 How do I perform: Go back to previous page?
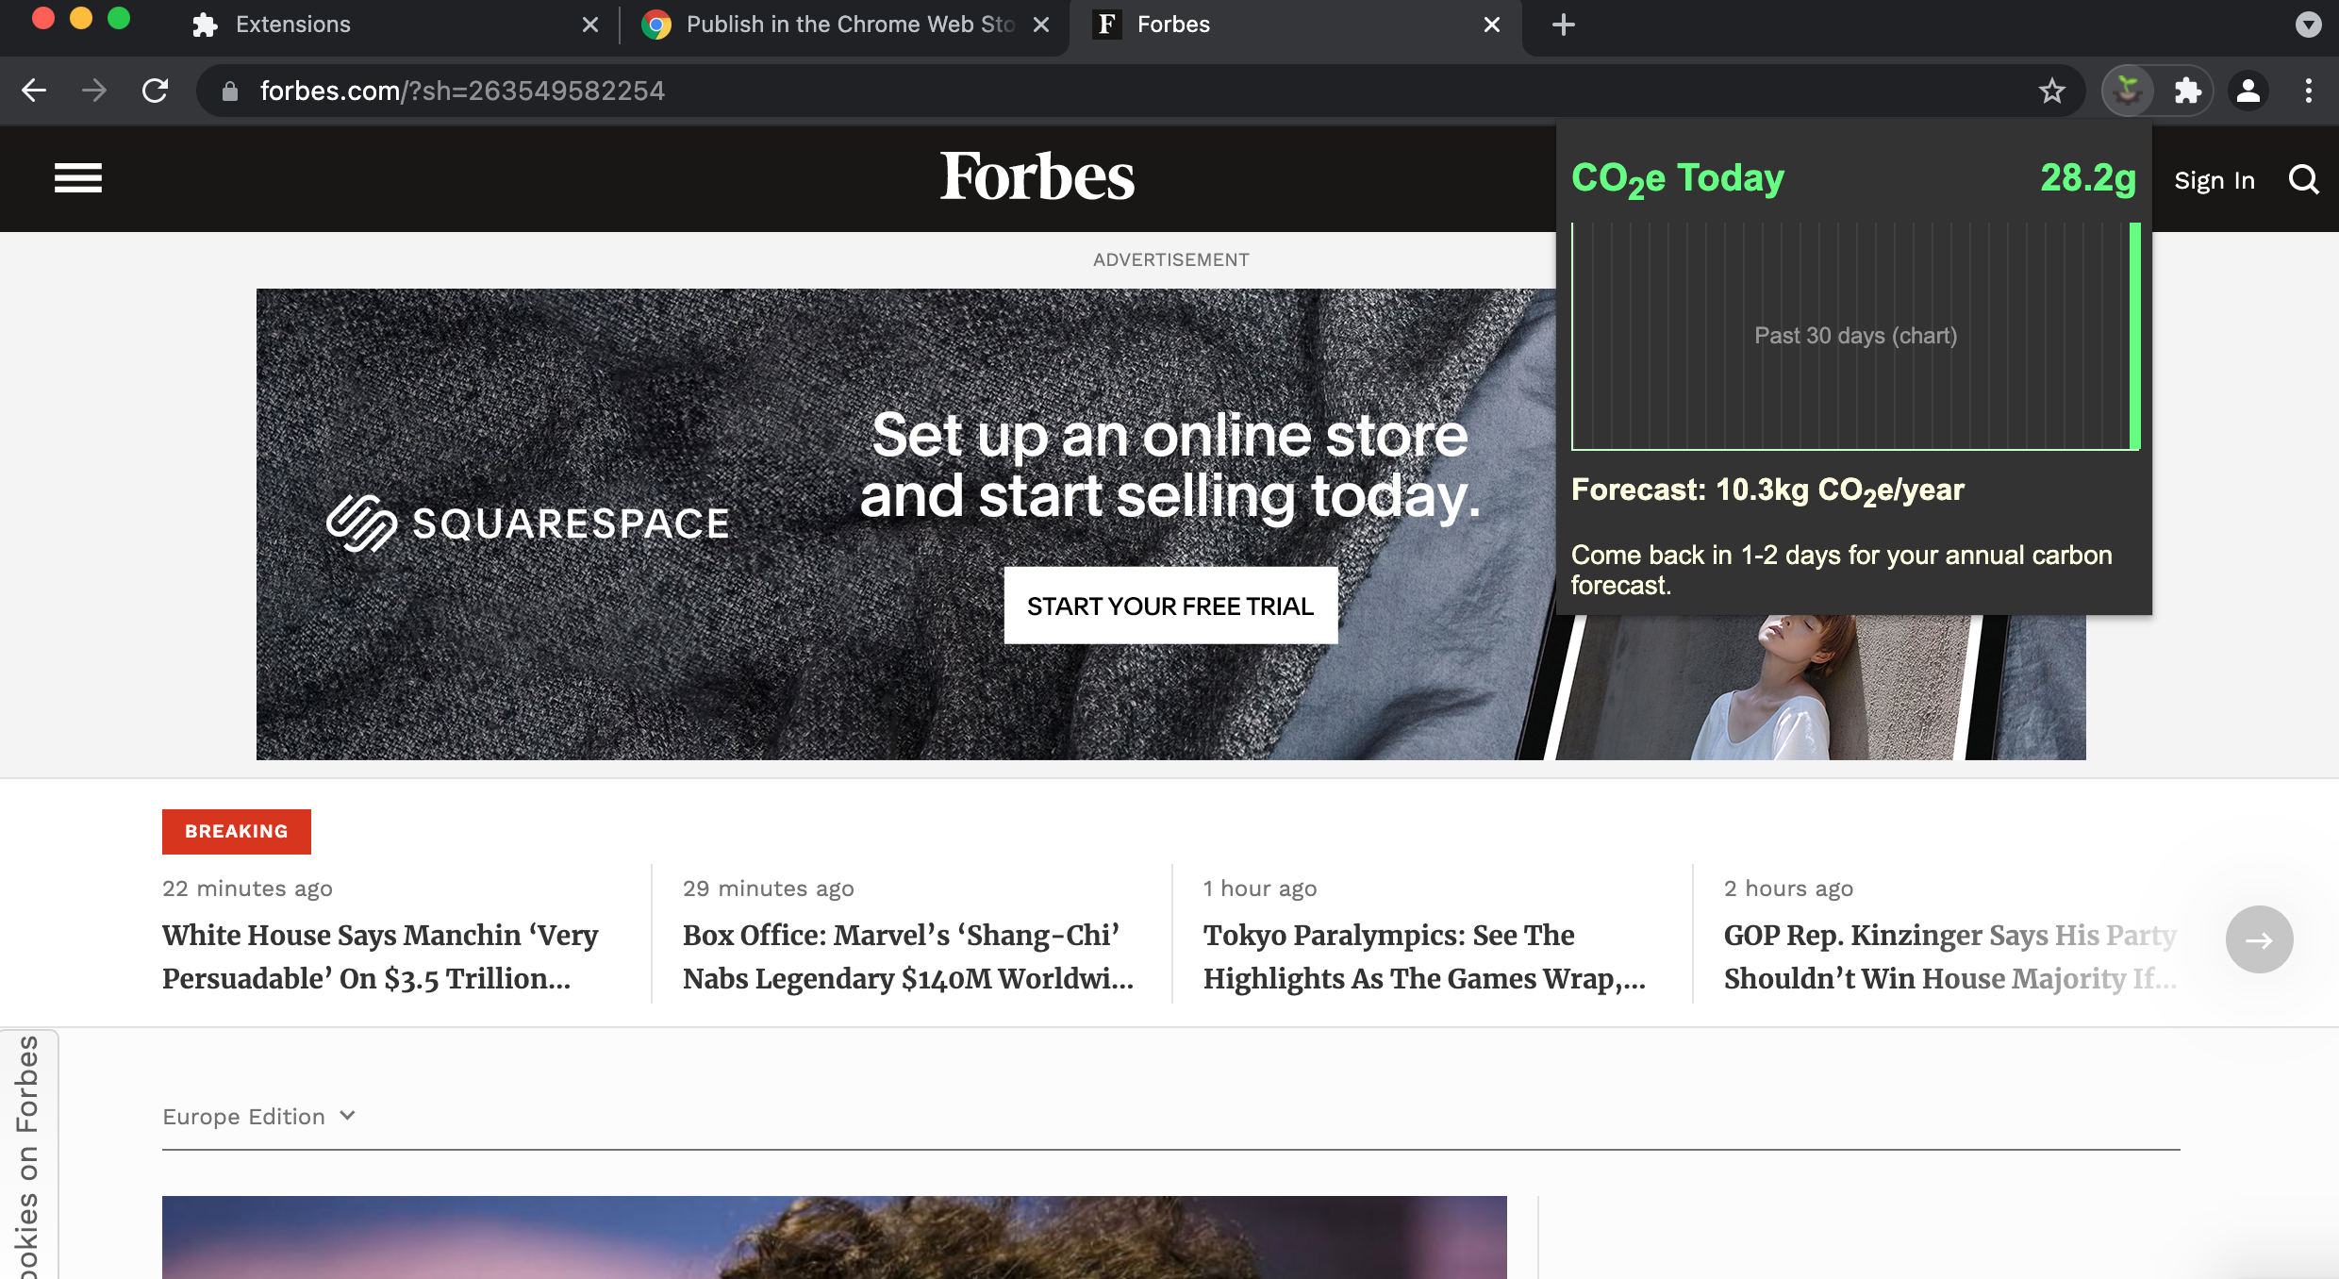coord(34,91)
